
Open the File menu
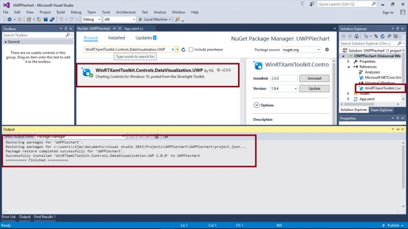coord(6,12)
